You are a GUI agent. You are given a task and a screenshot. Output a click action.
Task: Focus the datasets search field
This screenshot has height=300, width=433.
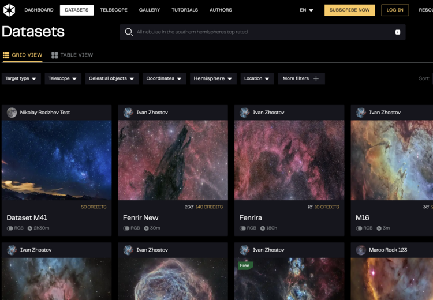click(263, 32)
